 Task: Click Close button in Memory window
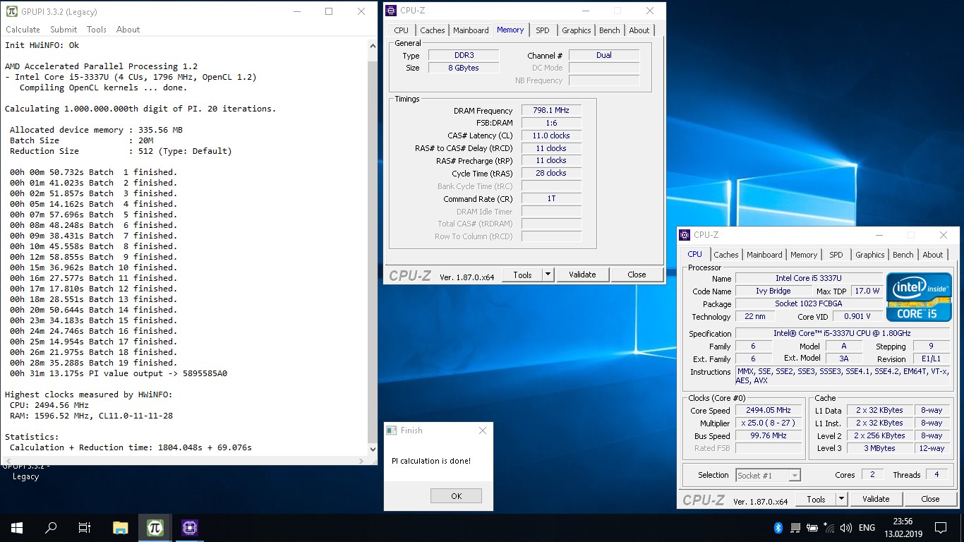[637, 275]
